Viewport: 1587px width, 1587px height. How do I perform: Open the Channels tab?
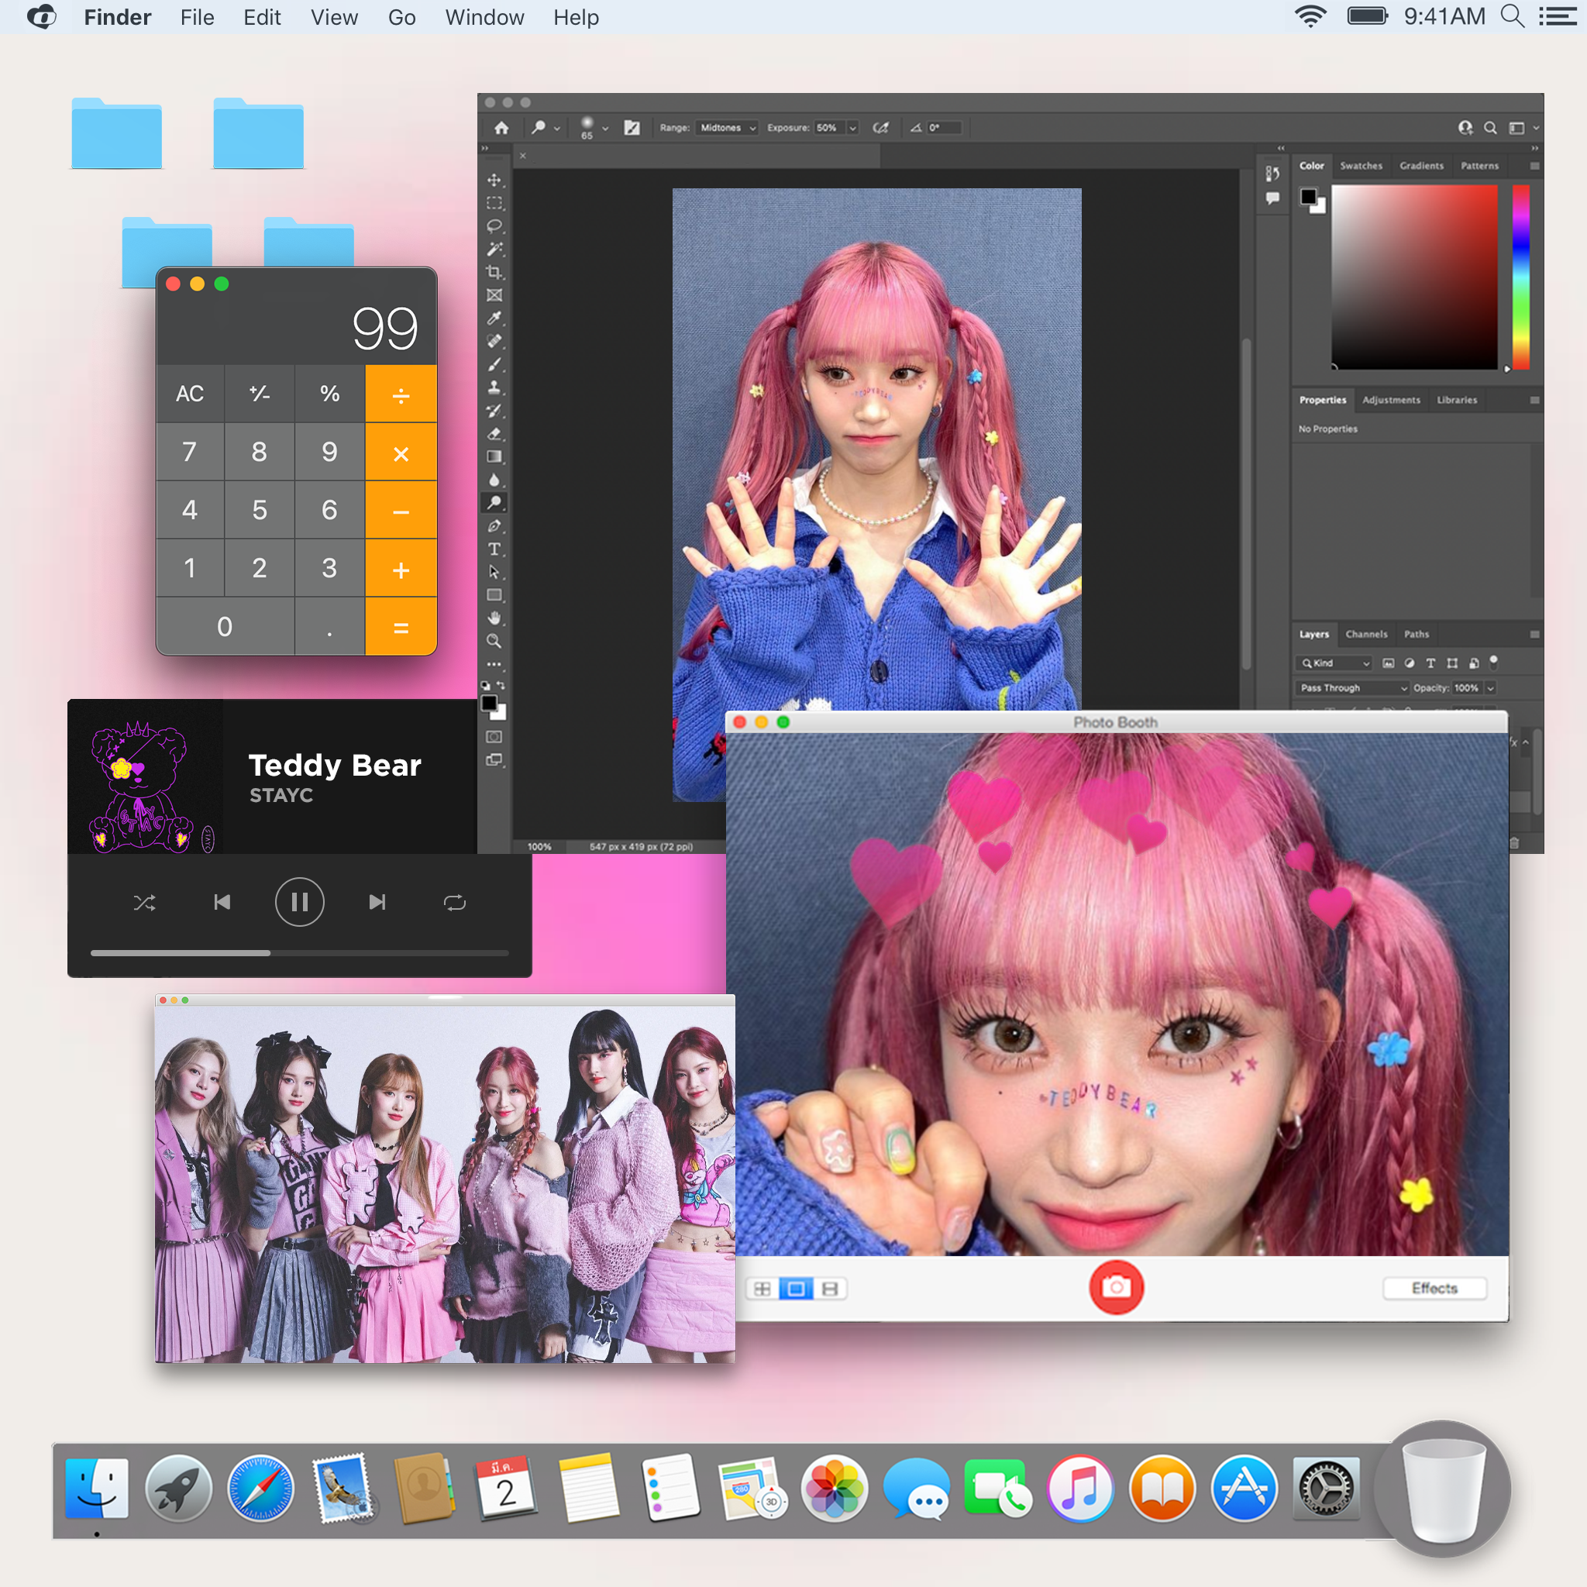click(1366, 634)
